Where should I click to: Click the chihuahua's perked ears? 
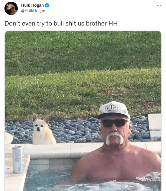click(41, 118)
